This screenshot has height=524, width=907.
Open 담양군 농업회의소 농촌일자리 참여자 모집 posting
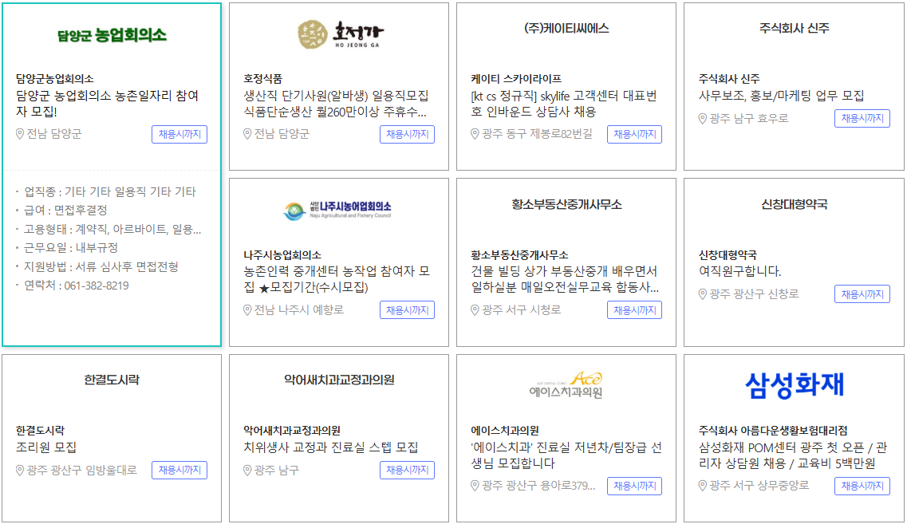[x=108, y=104]
